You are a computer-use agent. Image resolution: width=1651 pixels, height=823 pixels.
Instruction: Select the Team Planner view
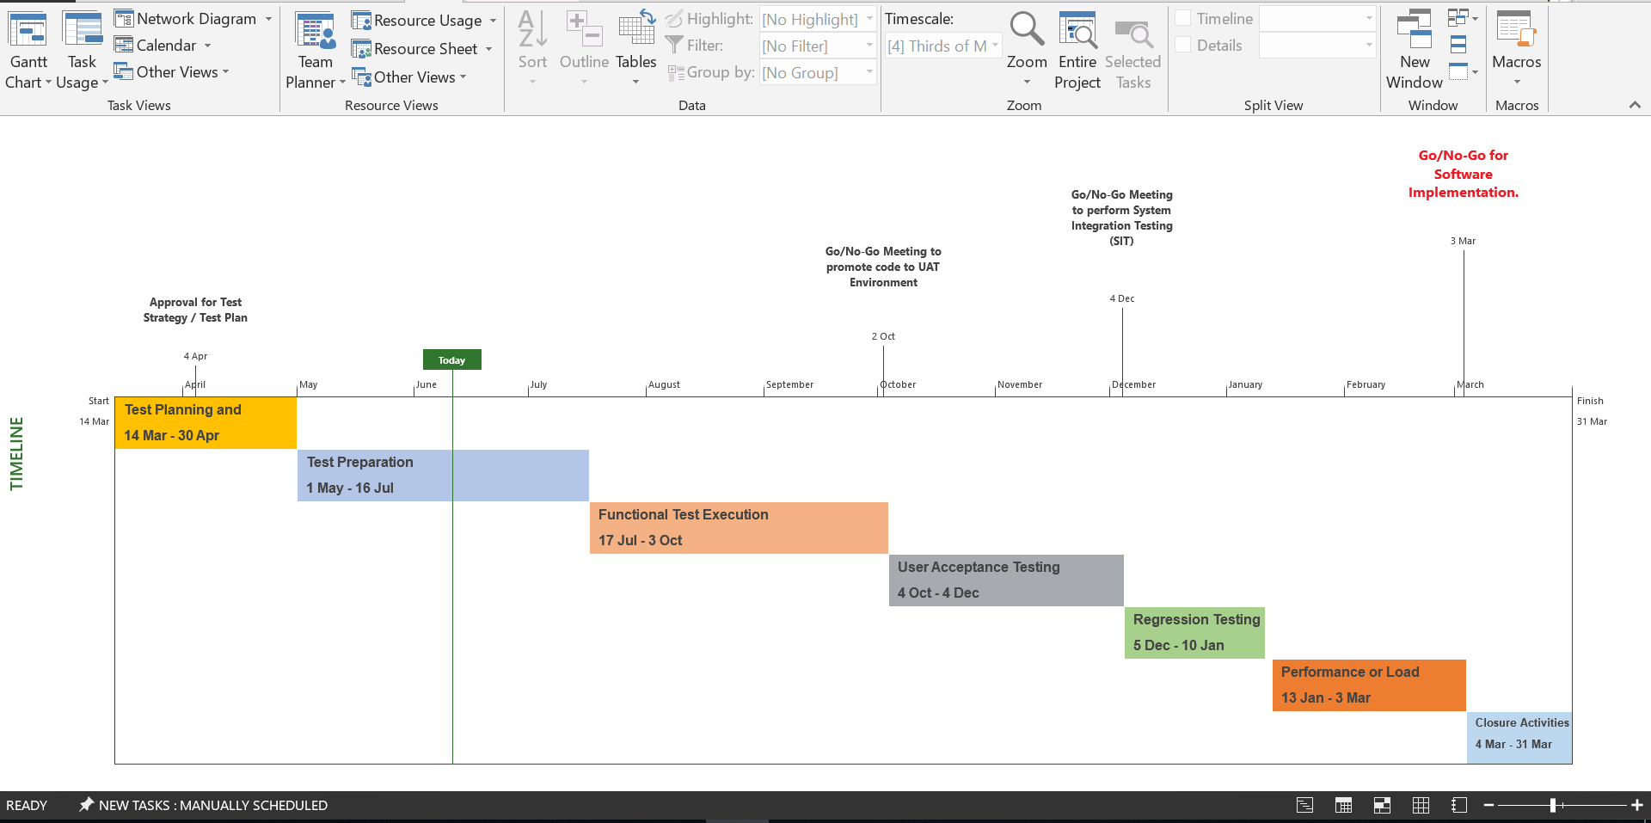pos(314,49)
